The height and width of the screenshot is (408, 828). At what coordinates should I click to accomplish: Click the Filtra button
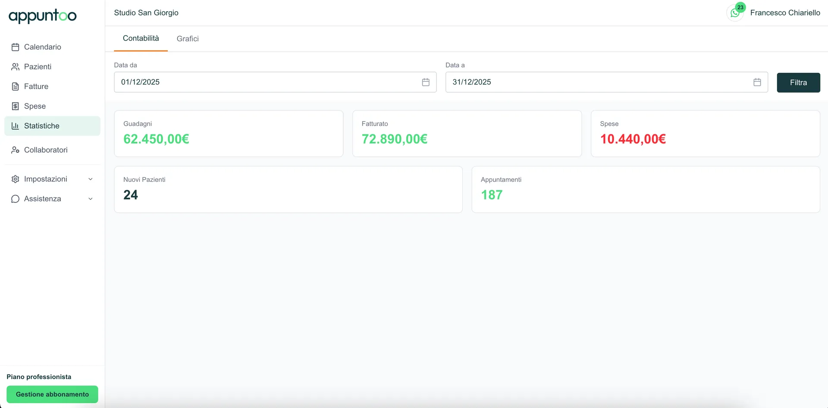pyautogui.click(x=798, y=82)
